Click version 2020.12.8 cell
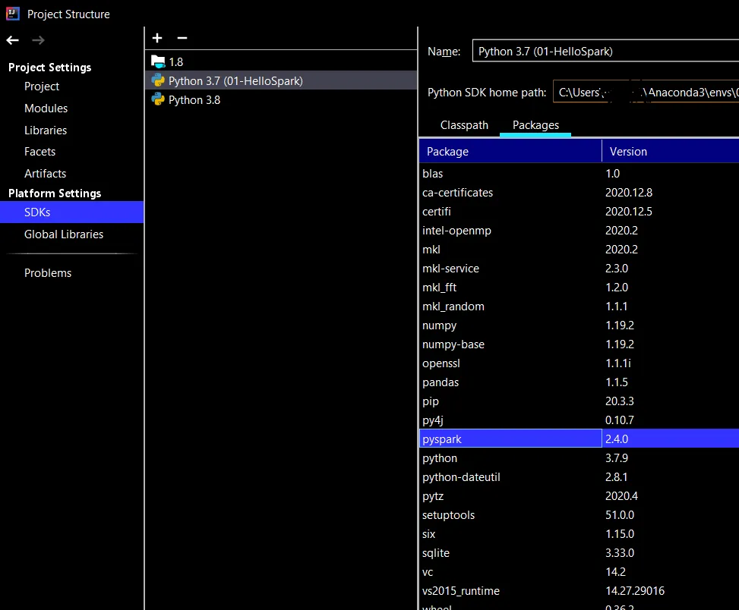 click(629, 193)
